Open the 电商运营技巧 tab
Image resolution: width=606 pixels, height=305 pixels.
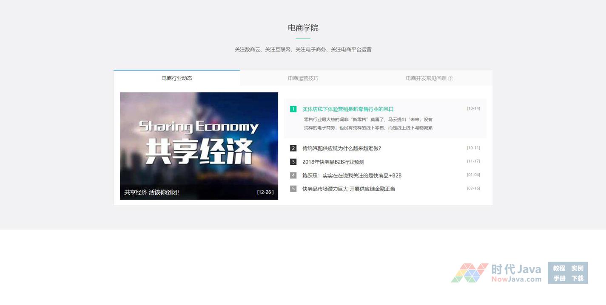303,78
